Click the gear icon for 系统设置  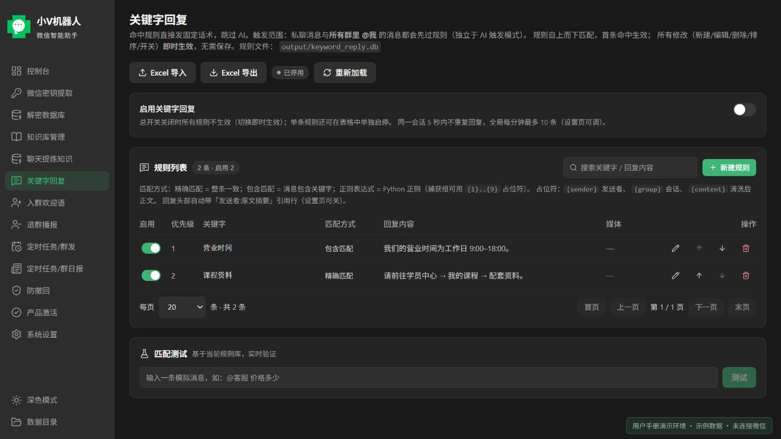pos(16,334)
